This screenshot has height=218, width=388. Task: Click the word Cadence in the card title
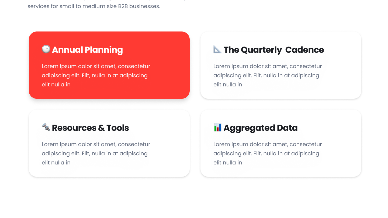point(304,50)
